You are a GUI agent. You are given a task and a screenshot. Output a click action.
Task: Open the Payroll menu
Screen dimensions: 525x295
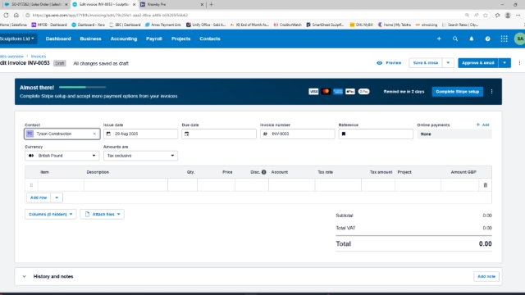tap(154, 39)
